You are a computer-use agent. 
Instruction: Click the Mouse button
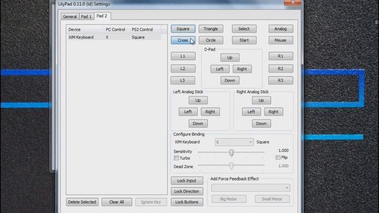[281, 40]
